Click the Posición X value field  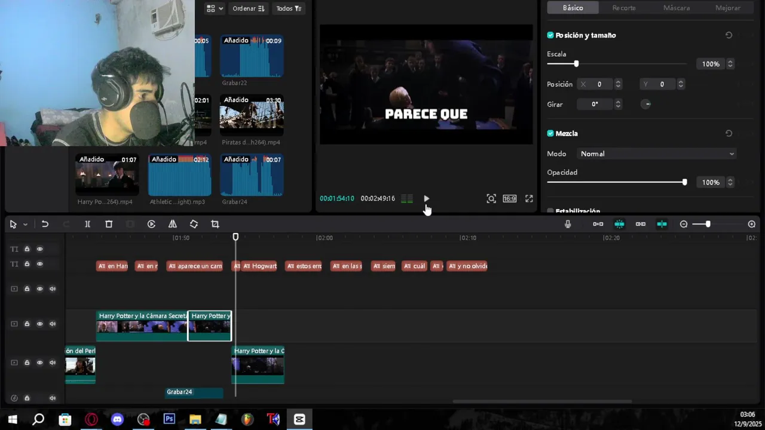[599, 84]
